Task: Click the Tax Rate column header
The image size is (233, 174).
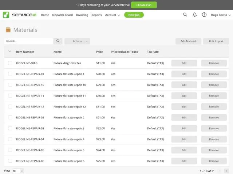Action: coord(153,52)
